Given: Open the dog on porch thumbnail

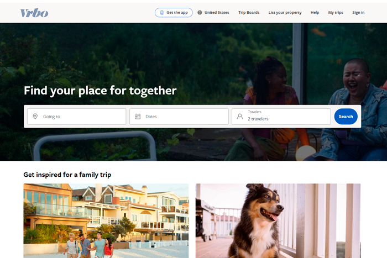Looking at the screenshot, I should [278, 221].
